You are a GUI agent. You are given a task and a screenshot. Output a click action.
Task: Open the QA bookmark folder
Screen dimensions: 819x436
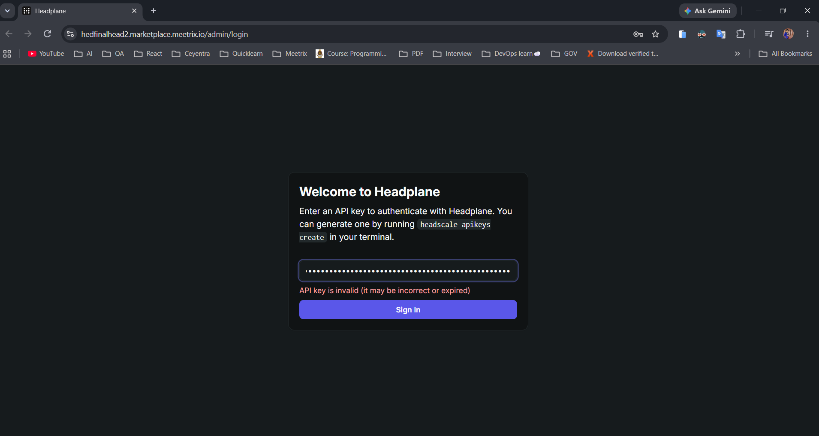(x=113, y=54)
